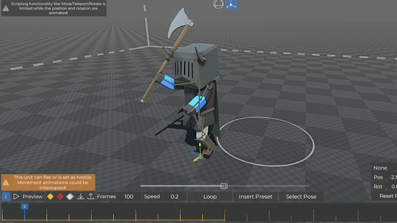Click the slider handle above the toolbar
The height and width of the screenshot is (223, 397).
click(x=224, y=186)
